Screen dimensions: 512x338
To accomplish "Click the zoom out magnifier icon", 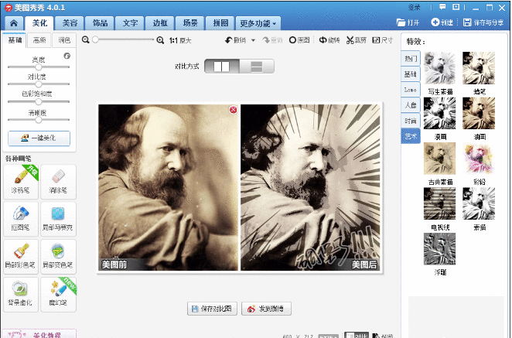I will [x=86, y=40].
